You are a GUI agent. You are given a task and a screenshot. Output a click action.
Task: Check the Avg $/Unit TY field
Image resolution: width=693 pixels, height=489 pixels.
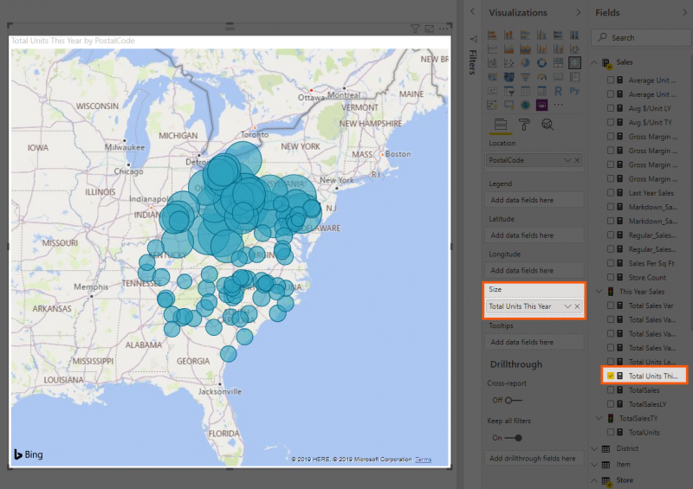click(x=611, y=122)
